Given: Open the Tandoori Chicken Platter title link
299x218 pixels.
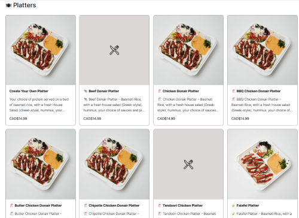Looking at the screenshot, I should (182, 205).
